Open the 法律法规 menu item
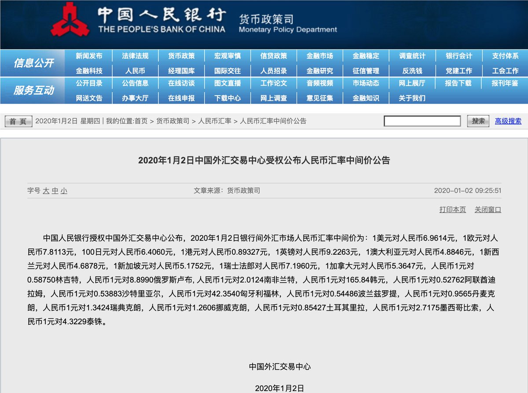The image size is (528, 393). point(135,56)
